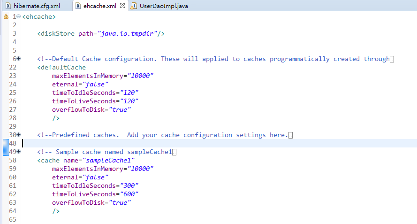The width and height of the screenshot is (417, 224).
Task: Click overflowToDisk on line 63
Action: 78,203
